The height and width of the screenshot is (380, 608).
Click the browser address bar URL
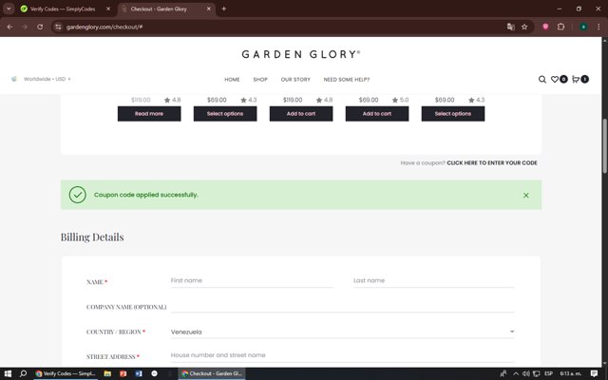(104, 27)
